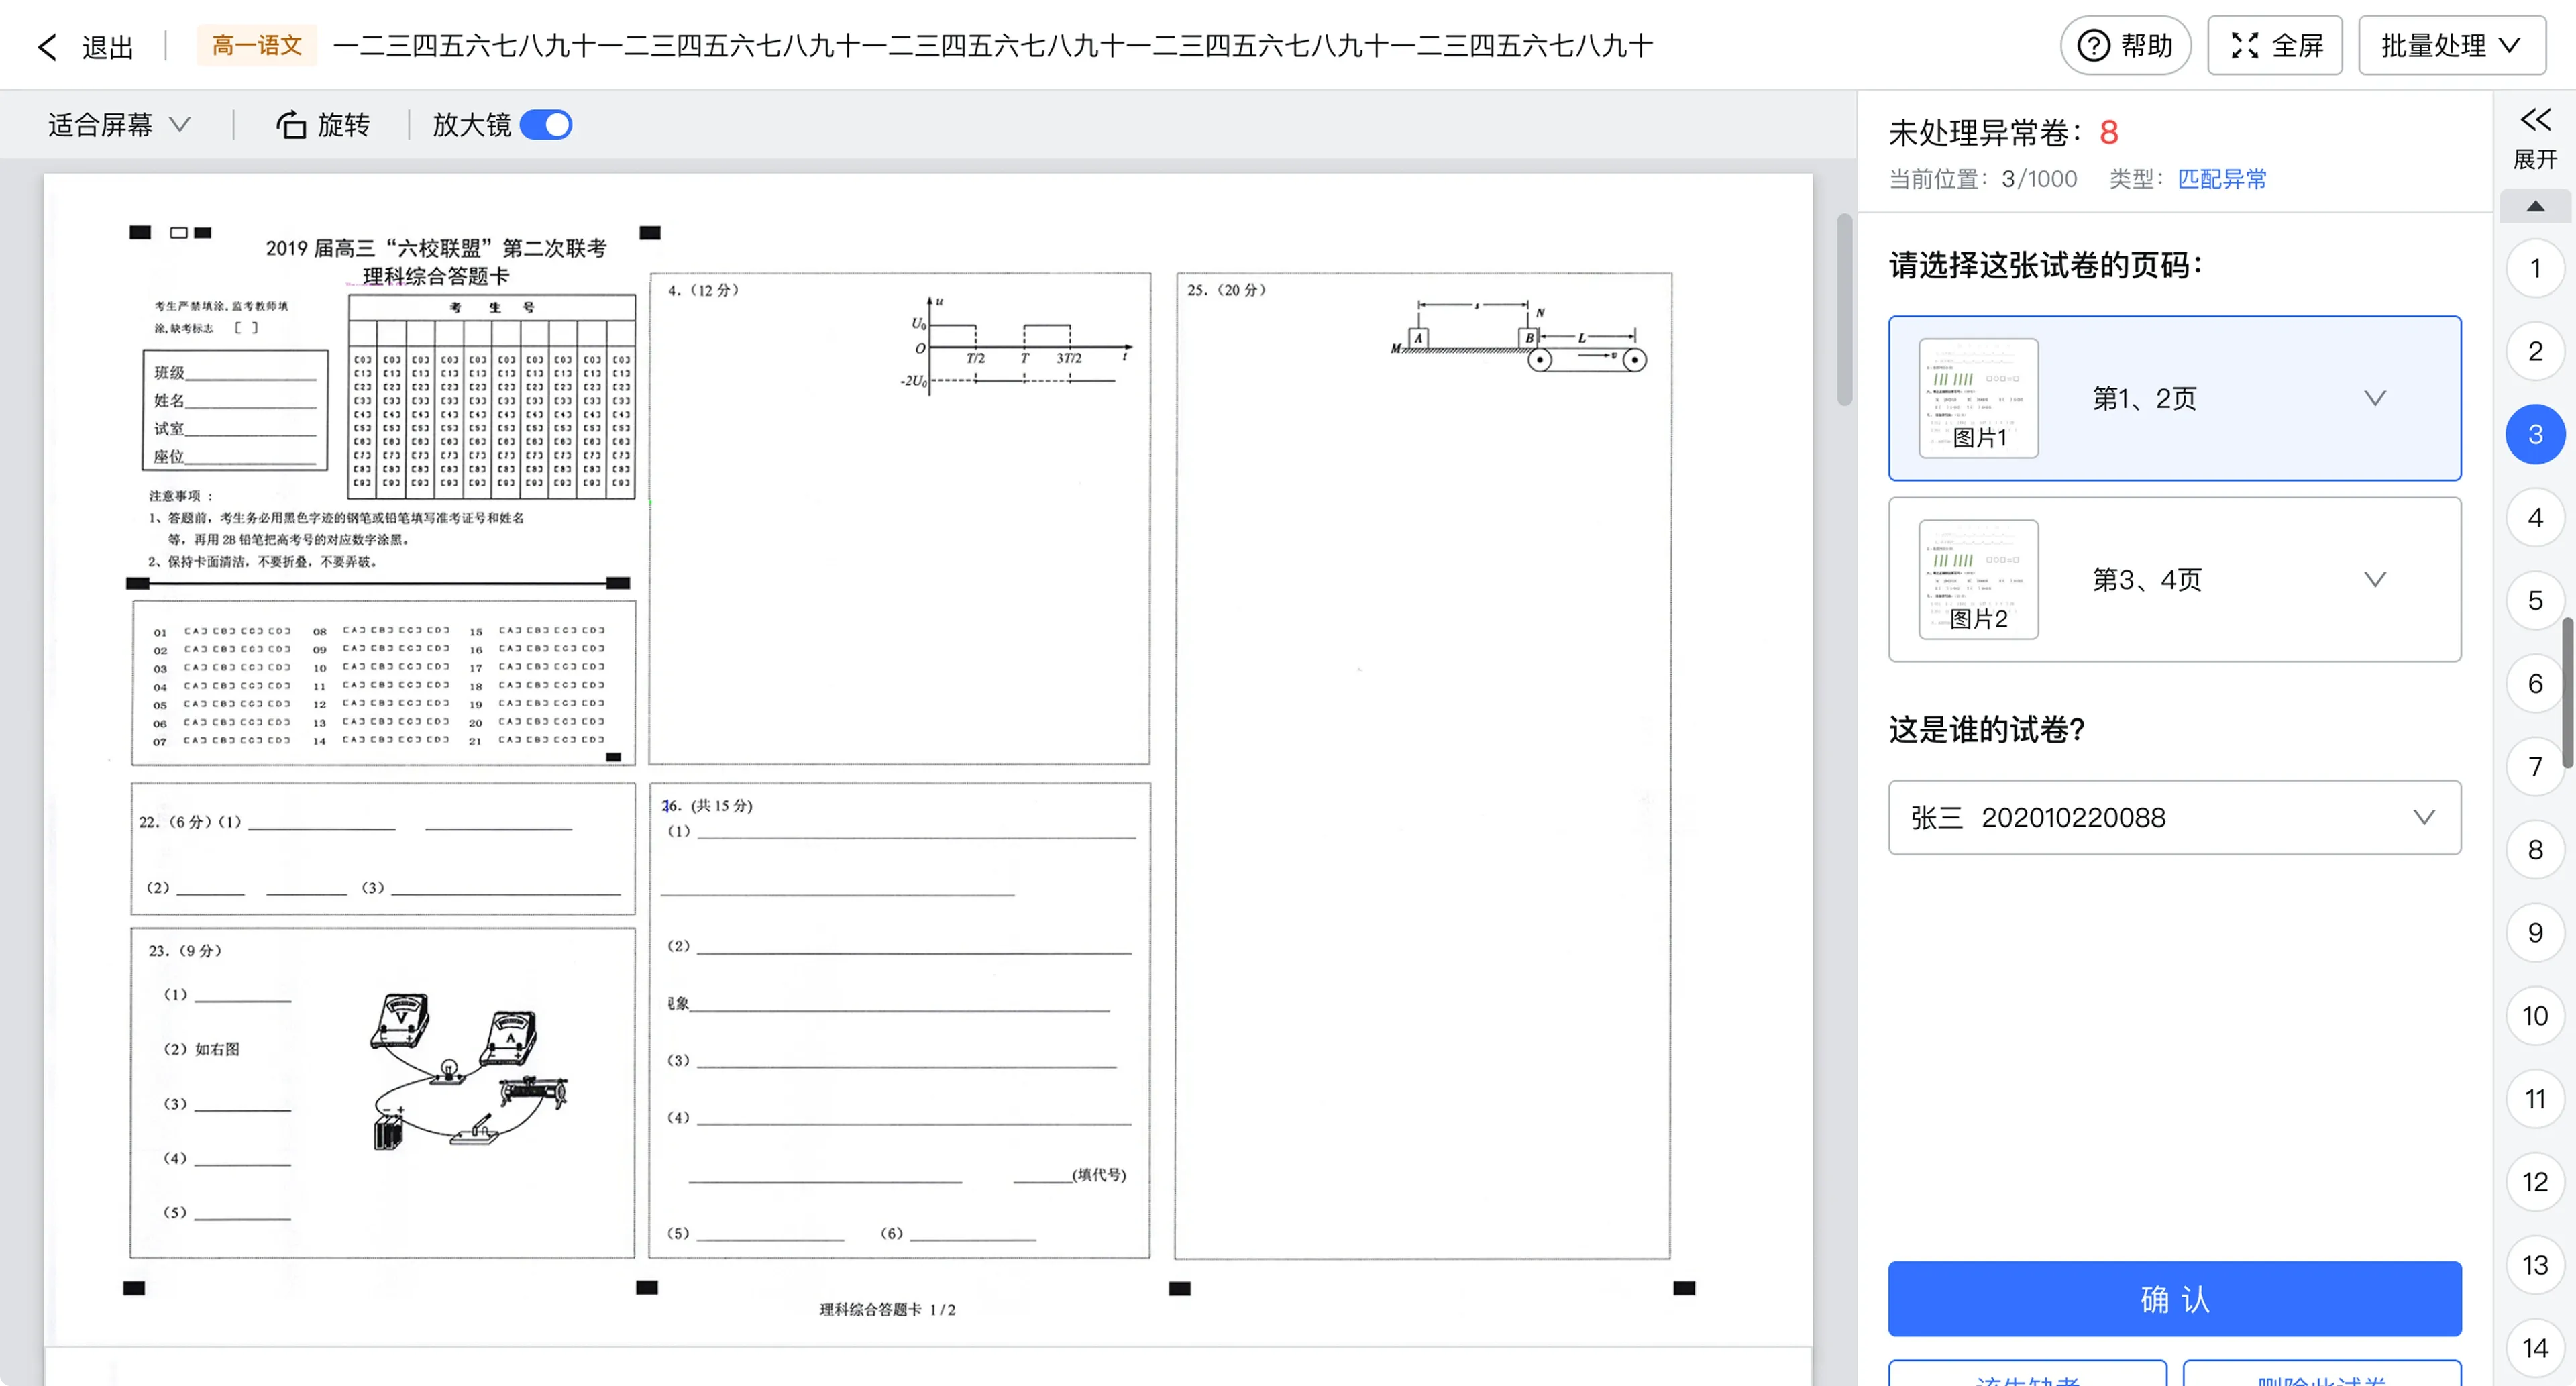
Task: Click the back arrow next to 退出
Action: pos(47,46)
